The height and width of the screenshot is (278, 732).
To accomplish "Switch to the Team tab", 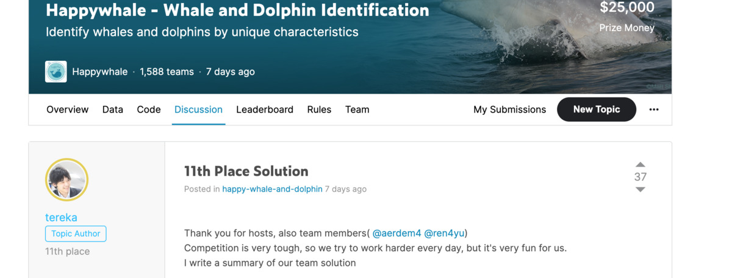I will coord(357,109).
